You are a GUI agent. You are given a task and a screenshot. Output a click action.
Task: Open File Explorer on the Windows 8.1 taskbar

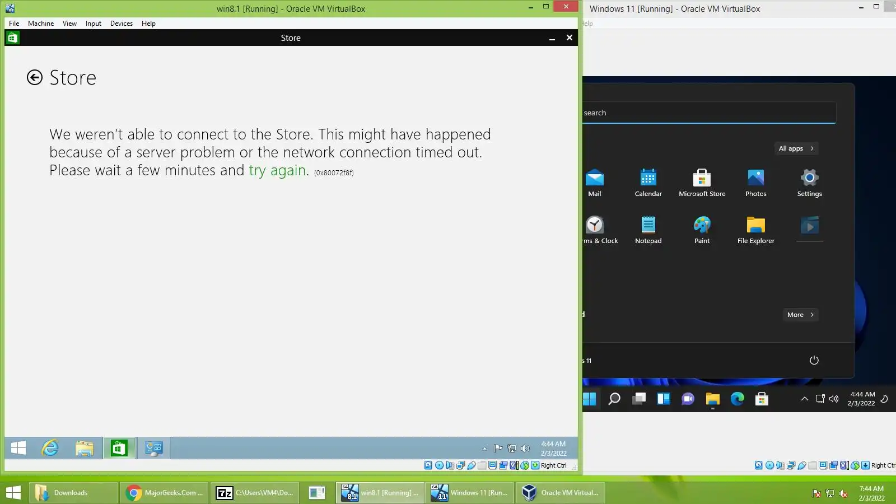[85, 448]
